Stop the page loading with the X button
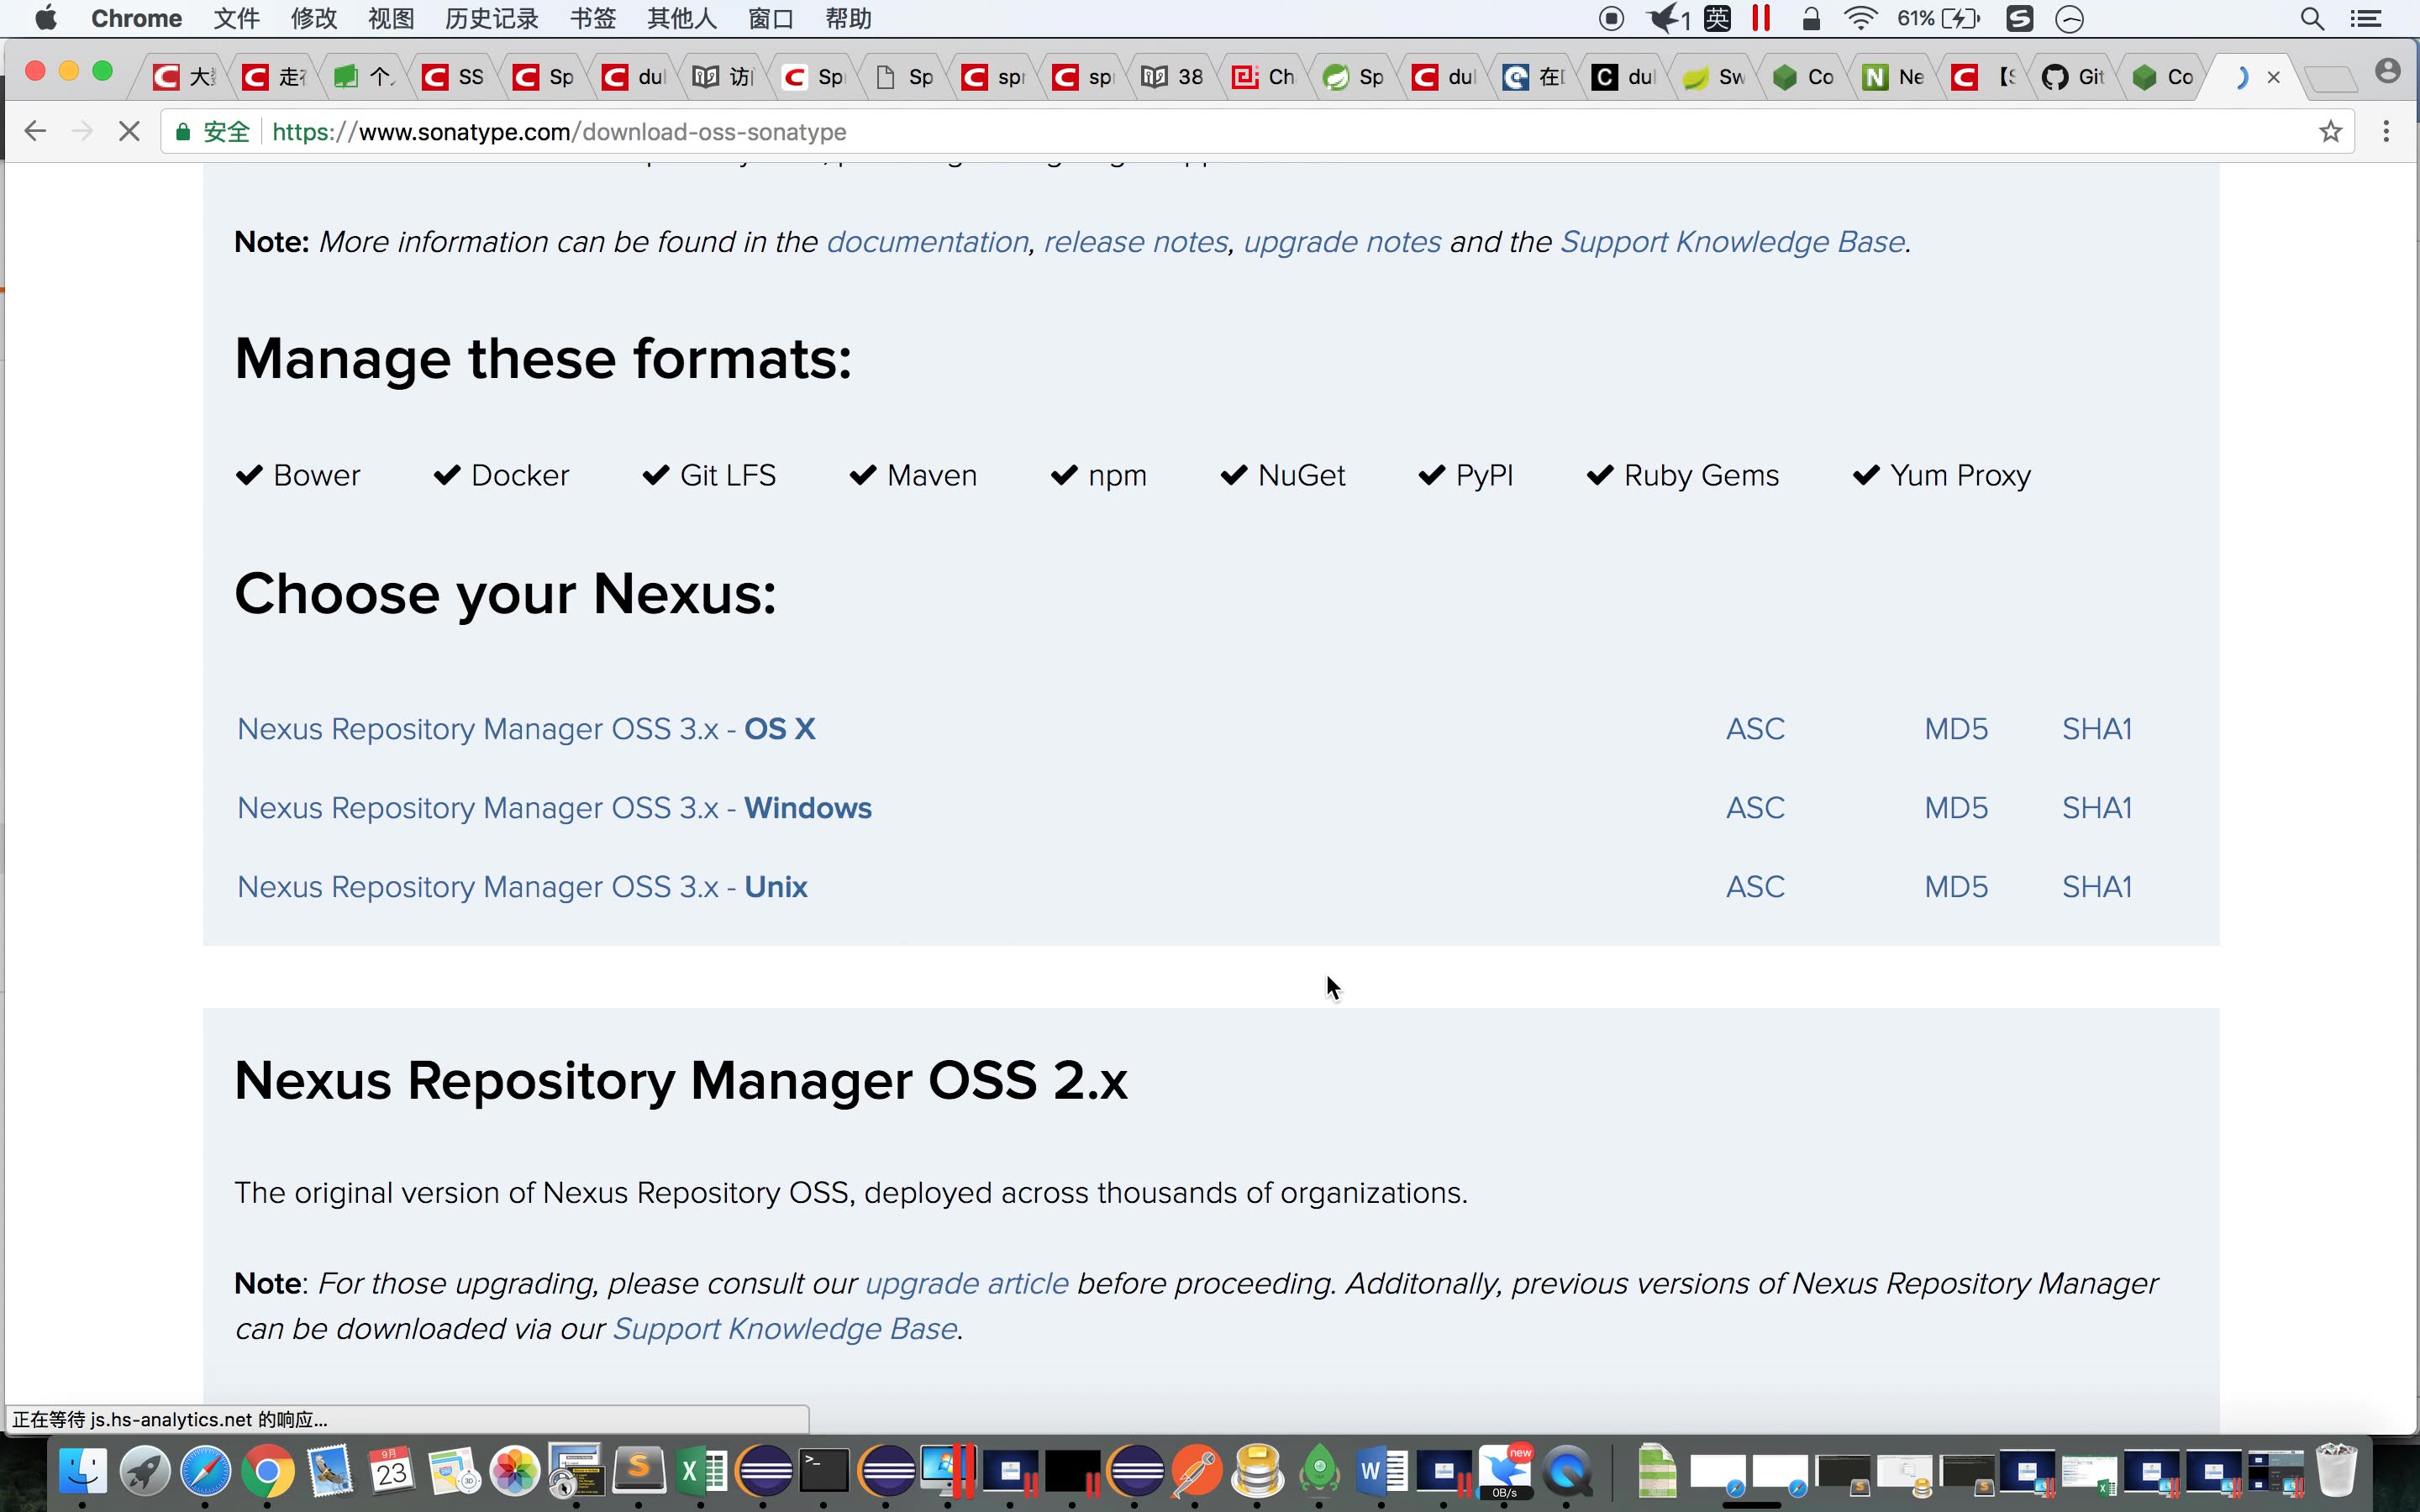The height and width of the screenshot is (1512, 2420). (x=129, y=131)
